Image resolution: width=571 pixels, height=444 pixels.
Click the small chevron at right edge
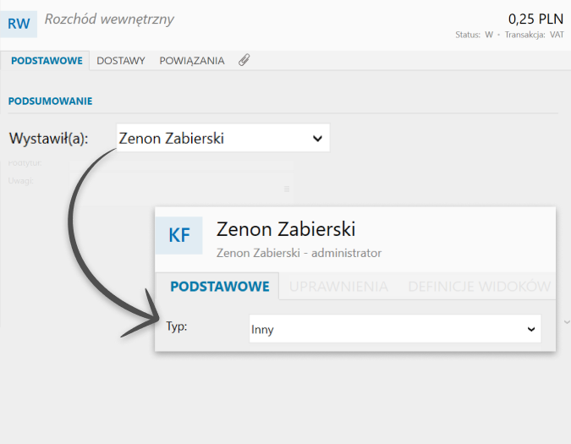[567, 322]
